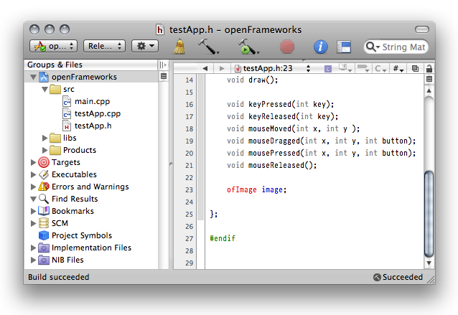Click the String Matching search field
458x315 pixels.
402,47
